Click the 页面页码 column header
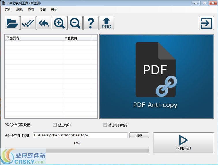 click(x=34, y=38)
